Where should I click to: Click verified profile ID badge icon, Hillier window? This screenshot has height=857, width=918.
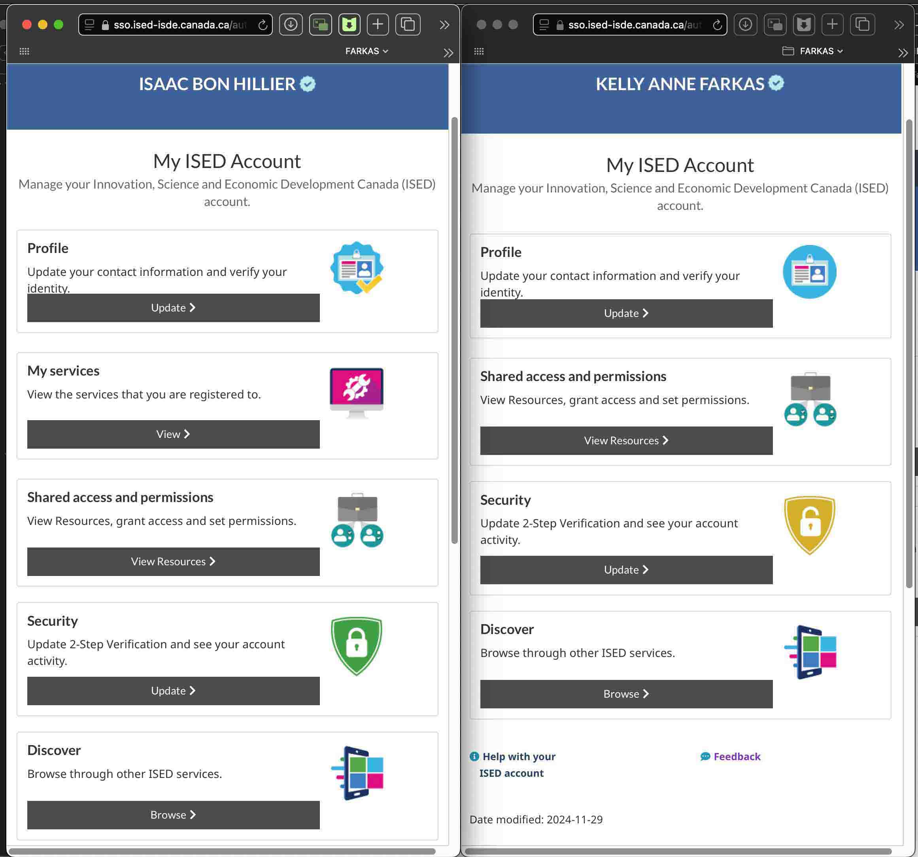tap(357, 268)
